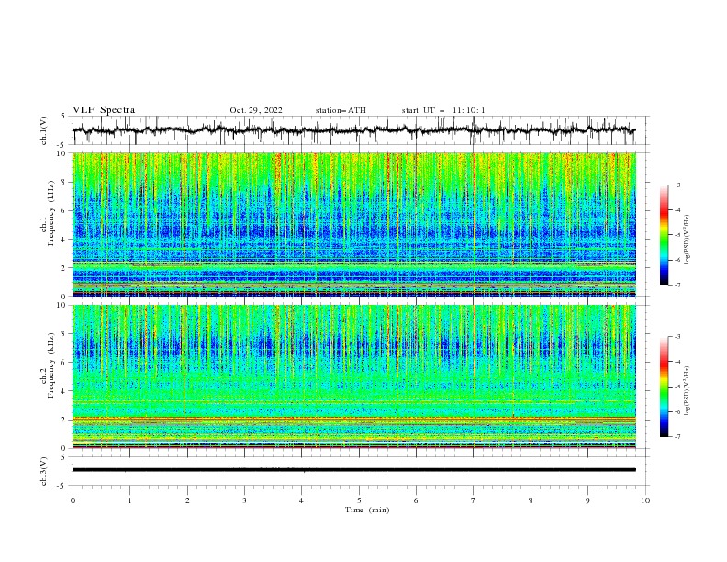This screenshot has height=562, width=727.
Task: Click the 'start UT = 11:10:1' text
Action: pyautogui.click(x=443, y=110)
